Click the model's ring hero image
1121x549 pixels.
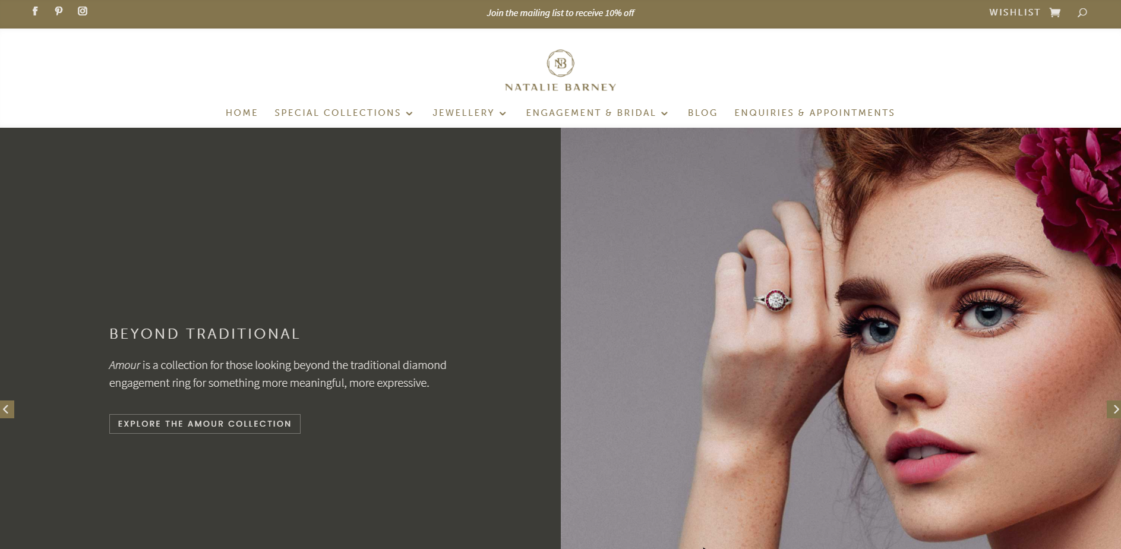point(841,338)
